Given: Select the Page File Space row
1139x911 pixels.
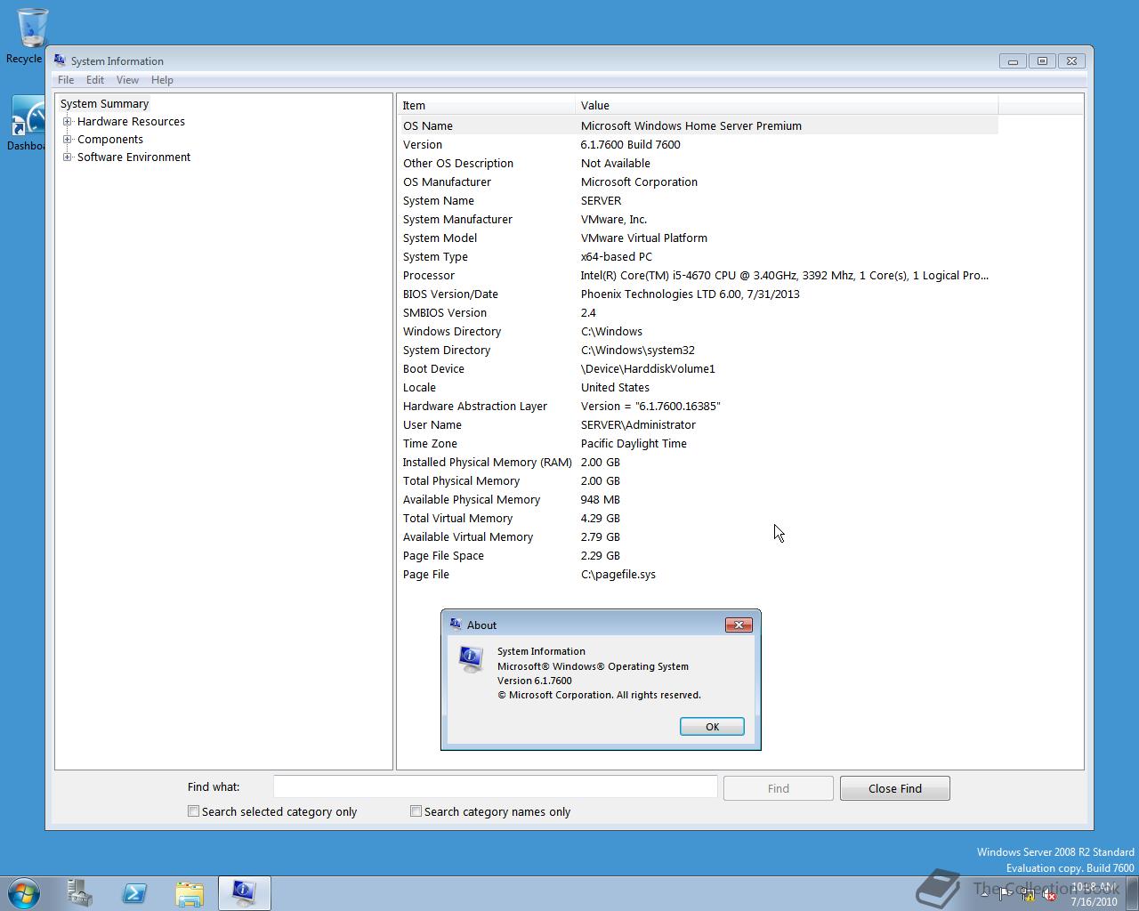Looking at the screenshot, I should point(698,556).
